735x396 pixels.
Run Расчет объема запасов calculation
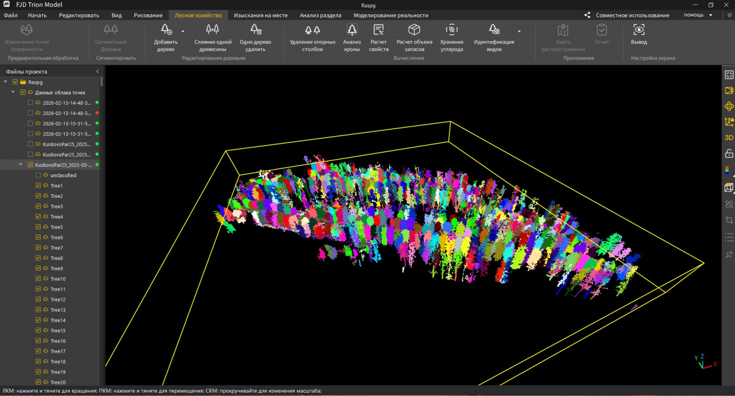coord(415,38)
